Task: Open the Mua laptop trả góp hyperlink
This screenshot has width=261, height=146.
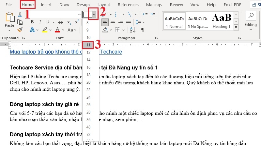Action: coord(66,52)
